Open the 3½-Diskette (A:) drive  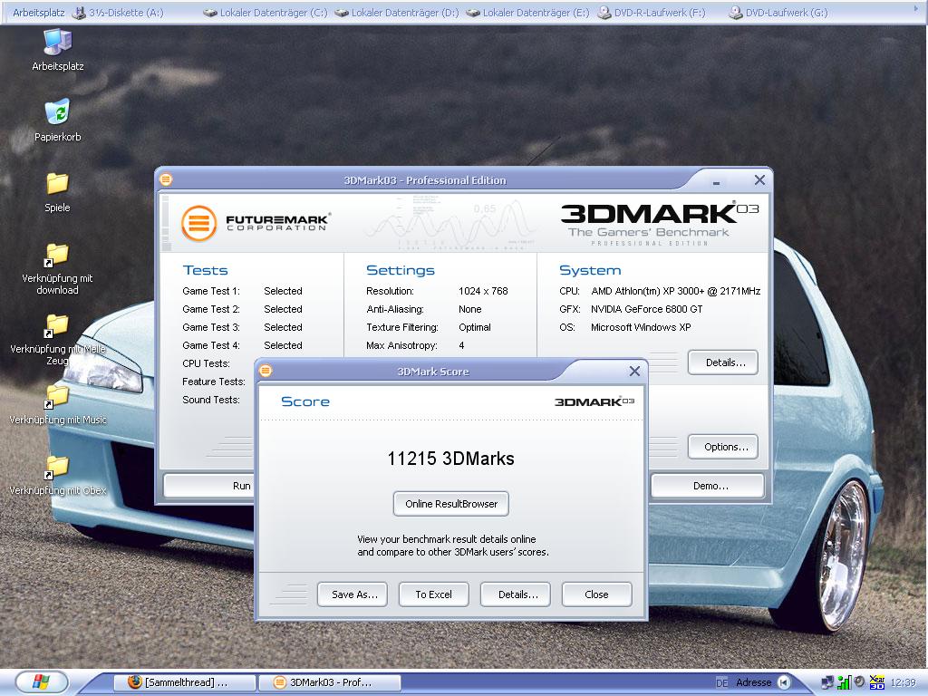pyautogui.click(x=117, y=13)
